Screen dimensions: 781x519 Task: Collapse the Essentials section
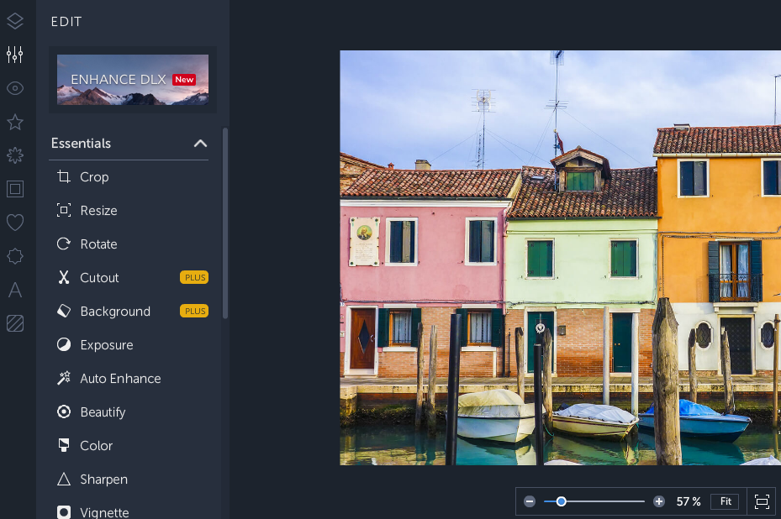(200, 144)
